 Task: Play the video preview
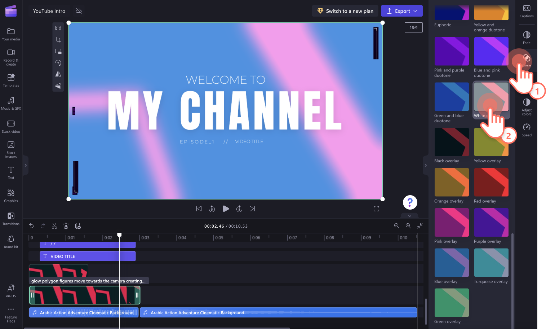[x=226, y=209]
